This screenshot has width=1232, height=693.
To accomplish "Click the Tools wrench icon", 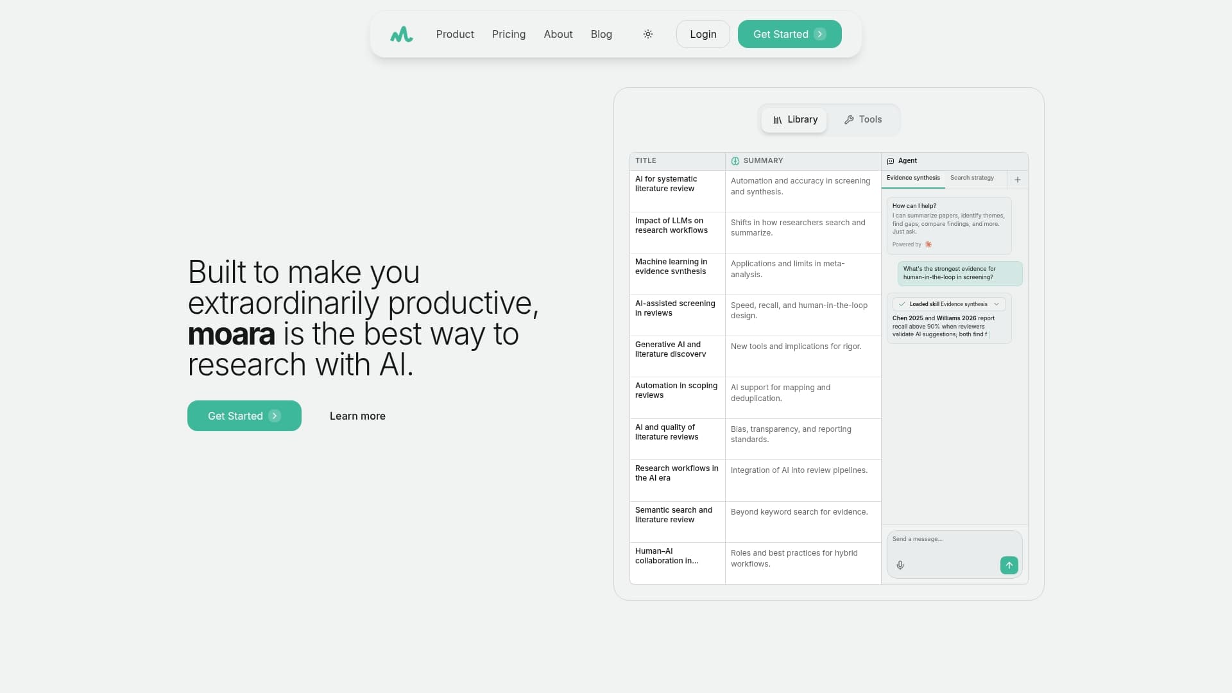I will click(x=849, y=120).
